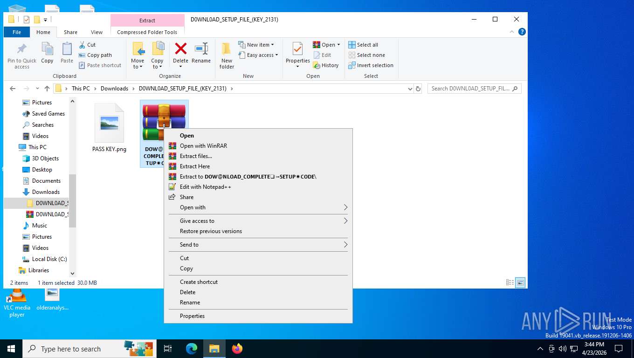Open Microsoft Edge from the taskbar
The width and height of the screenshot is (634, 358).
point(192,349)
